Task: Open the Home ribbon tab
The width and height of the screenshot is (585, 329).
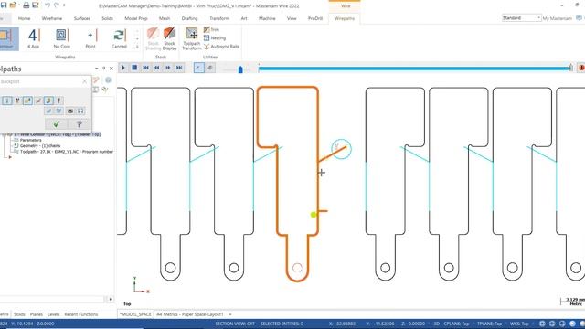Action: pos(25,18)
